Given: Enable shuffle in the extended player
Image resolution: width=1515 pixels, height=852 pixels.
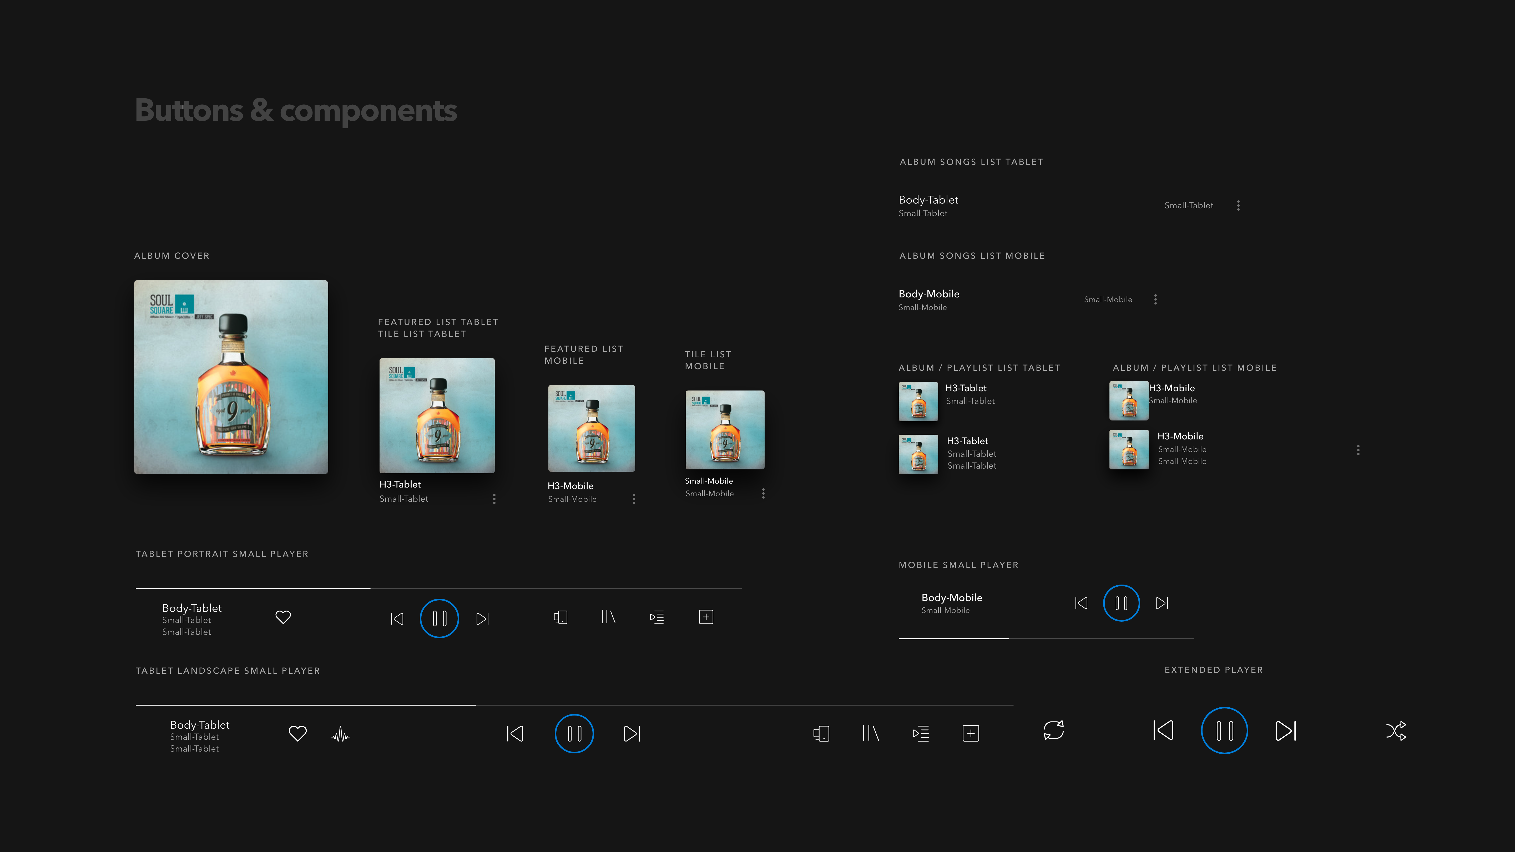Looking at the screenshot, I should [1396, 731].
